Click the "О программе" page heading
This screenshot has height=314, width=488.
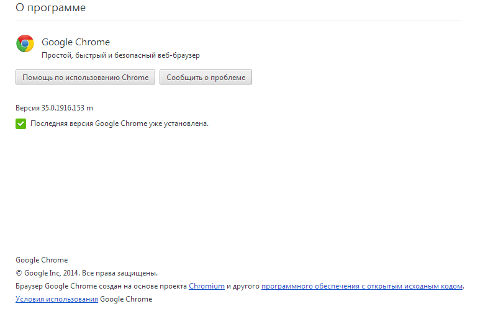pos(50,8)
